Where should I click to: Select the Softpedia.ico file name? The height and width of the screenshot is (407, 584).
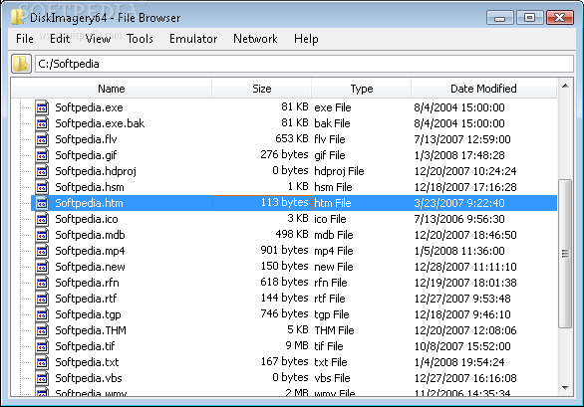click(87, 219)
